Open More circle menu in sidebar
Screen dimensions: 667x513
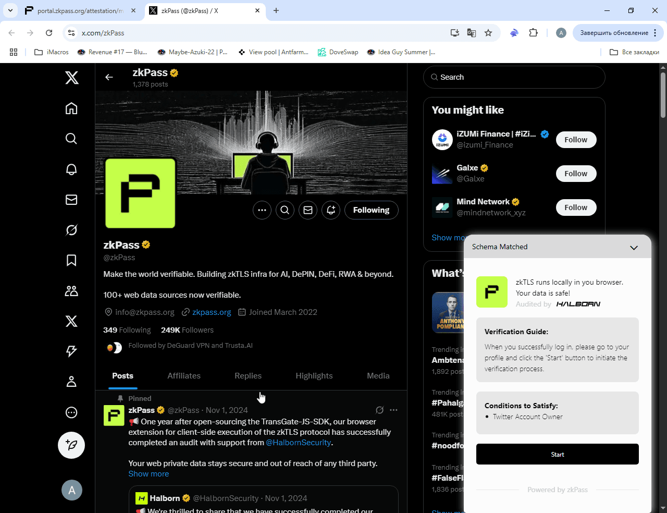pyautogui.click(x=71, y=412)
